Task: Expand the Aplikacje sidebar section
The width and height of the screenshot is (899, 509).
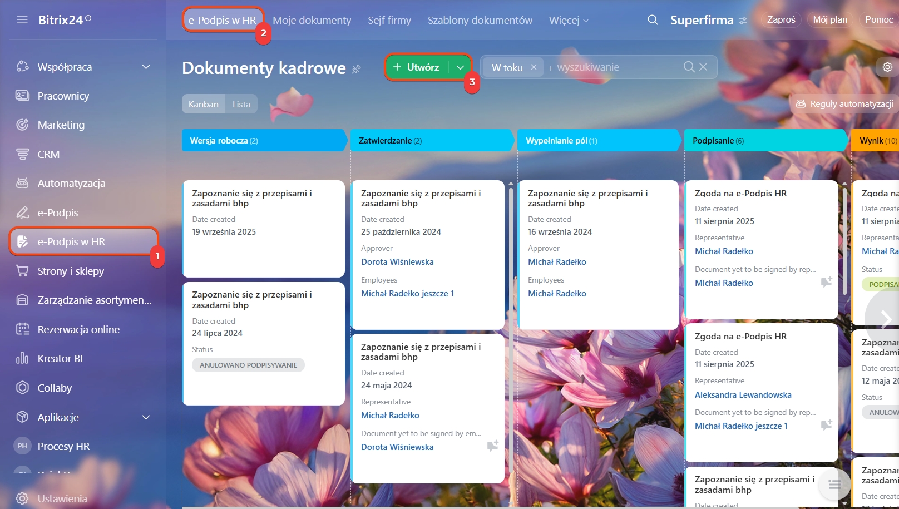Action: coord(146,417)
